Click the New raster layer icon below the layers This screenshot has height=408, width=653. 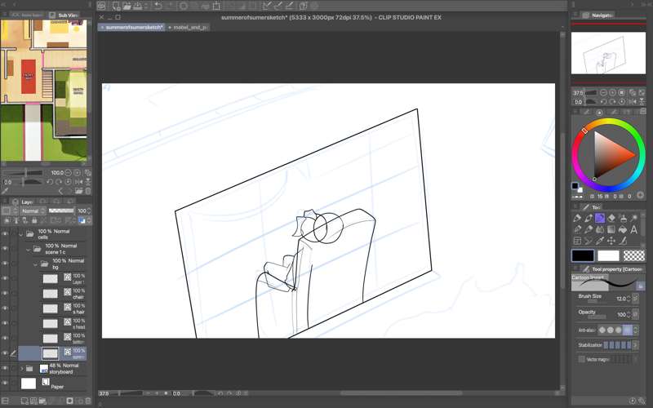[x=24, y=401]
